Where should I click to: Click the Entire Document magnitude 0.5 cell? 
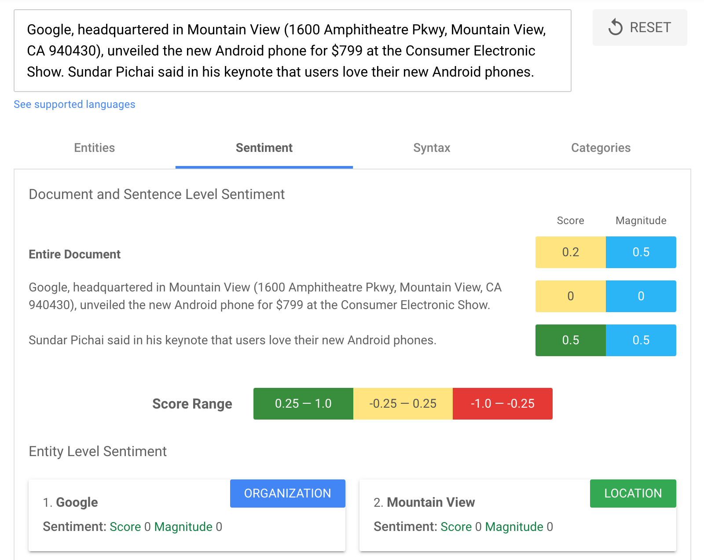(641, 252)
